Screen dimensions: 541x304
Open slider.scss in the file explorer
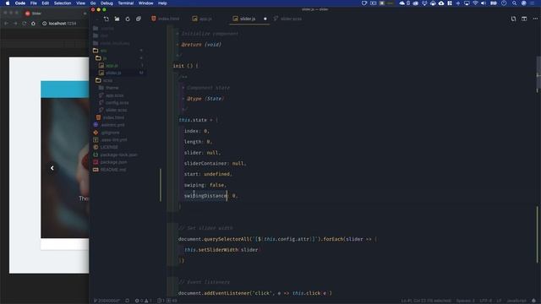pos(117,110)
